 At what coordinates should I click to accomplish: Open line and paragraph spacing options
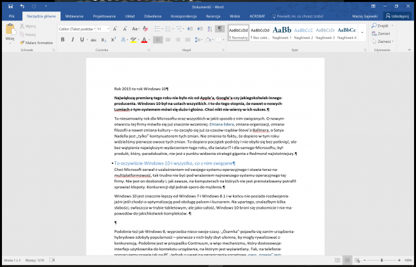point(198,40)
